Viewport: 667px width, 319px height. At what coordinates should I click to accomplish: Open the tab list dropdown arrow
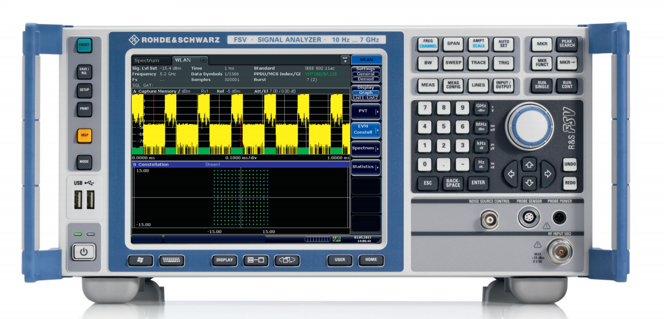click(344, 59)
